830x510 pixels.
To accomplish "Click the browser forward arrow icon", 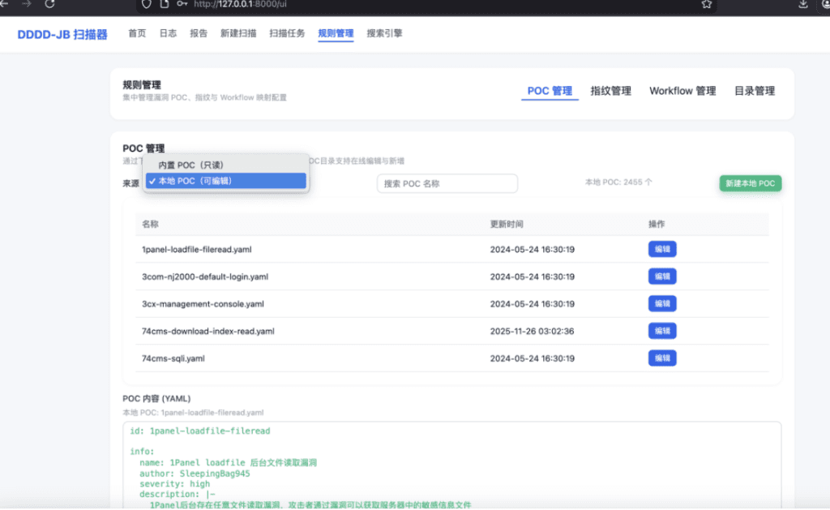I will click(26, 6).
